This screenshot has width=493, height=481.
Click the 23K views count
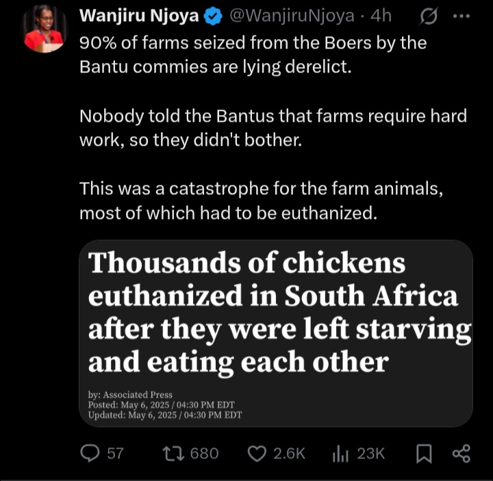click(x=371, y=453)
